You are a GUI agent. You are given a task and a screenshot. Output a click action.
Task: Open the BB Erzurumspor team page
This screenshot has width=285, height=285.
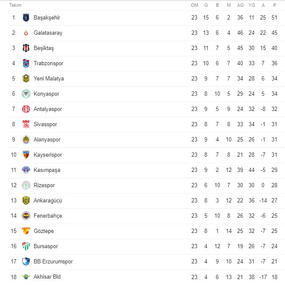(53, 262)
